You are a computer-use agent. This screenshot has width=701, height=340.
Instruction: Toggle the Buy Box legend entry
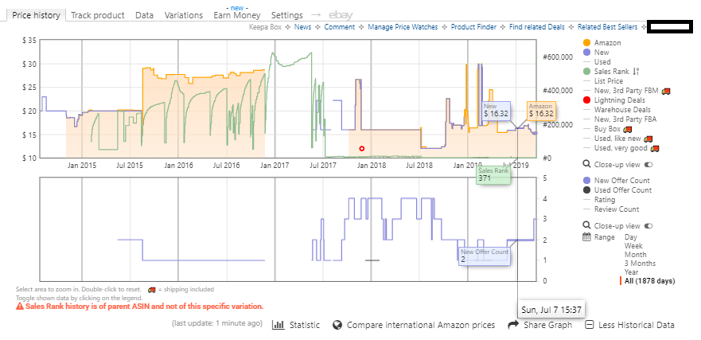tap(608, 129)
